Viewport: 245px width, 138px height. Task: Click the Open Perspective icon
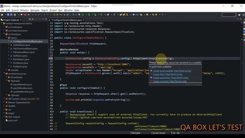[239, 15]
